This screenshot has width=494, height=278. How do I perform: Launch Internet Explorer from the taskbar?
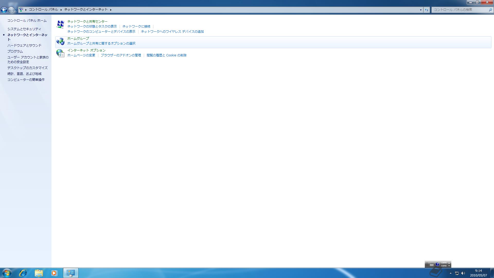point(23,273)
